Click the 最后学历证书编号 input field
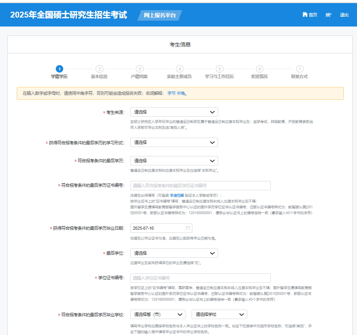 [200, 186]
